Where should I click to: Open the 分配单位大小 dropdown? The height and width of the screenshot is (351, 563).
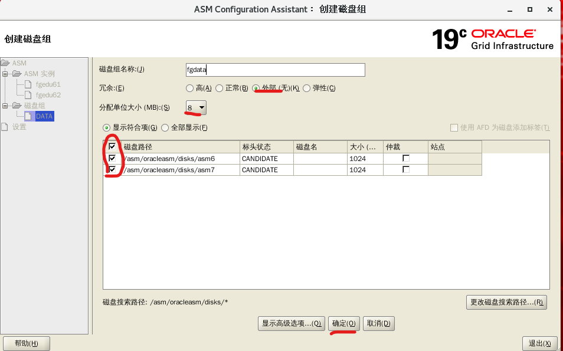pos(196,108)
